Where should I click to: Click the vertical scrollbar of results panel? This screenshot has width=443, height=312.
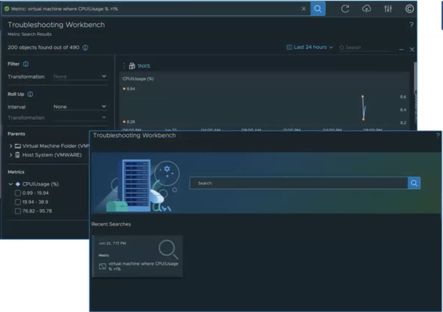point(415,78)
